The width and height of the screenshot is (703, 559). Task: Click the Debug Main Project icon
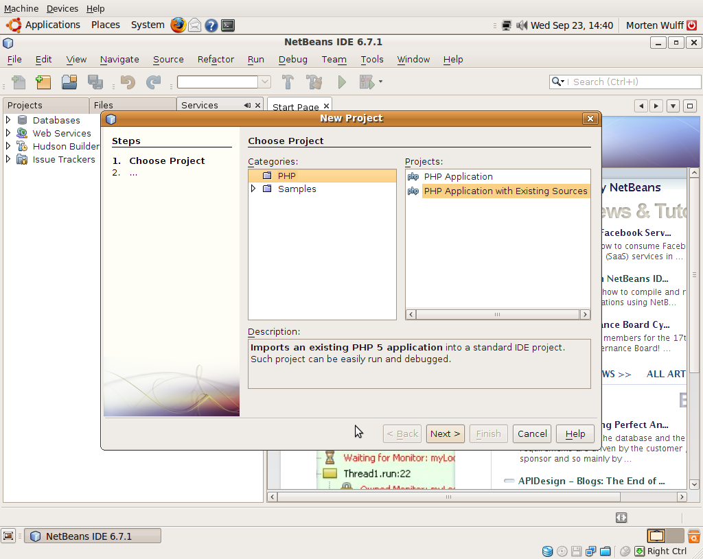367,82
